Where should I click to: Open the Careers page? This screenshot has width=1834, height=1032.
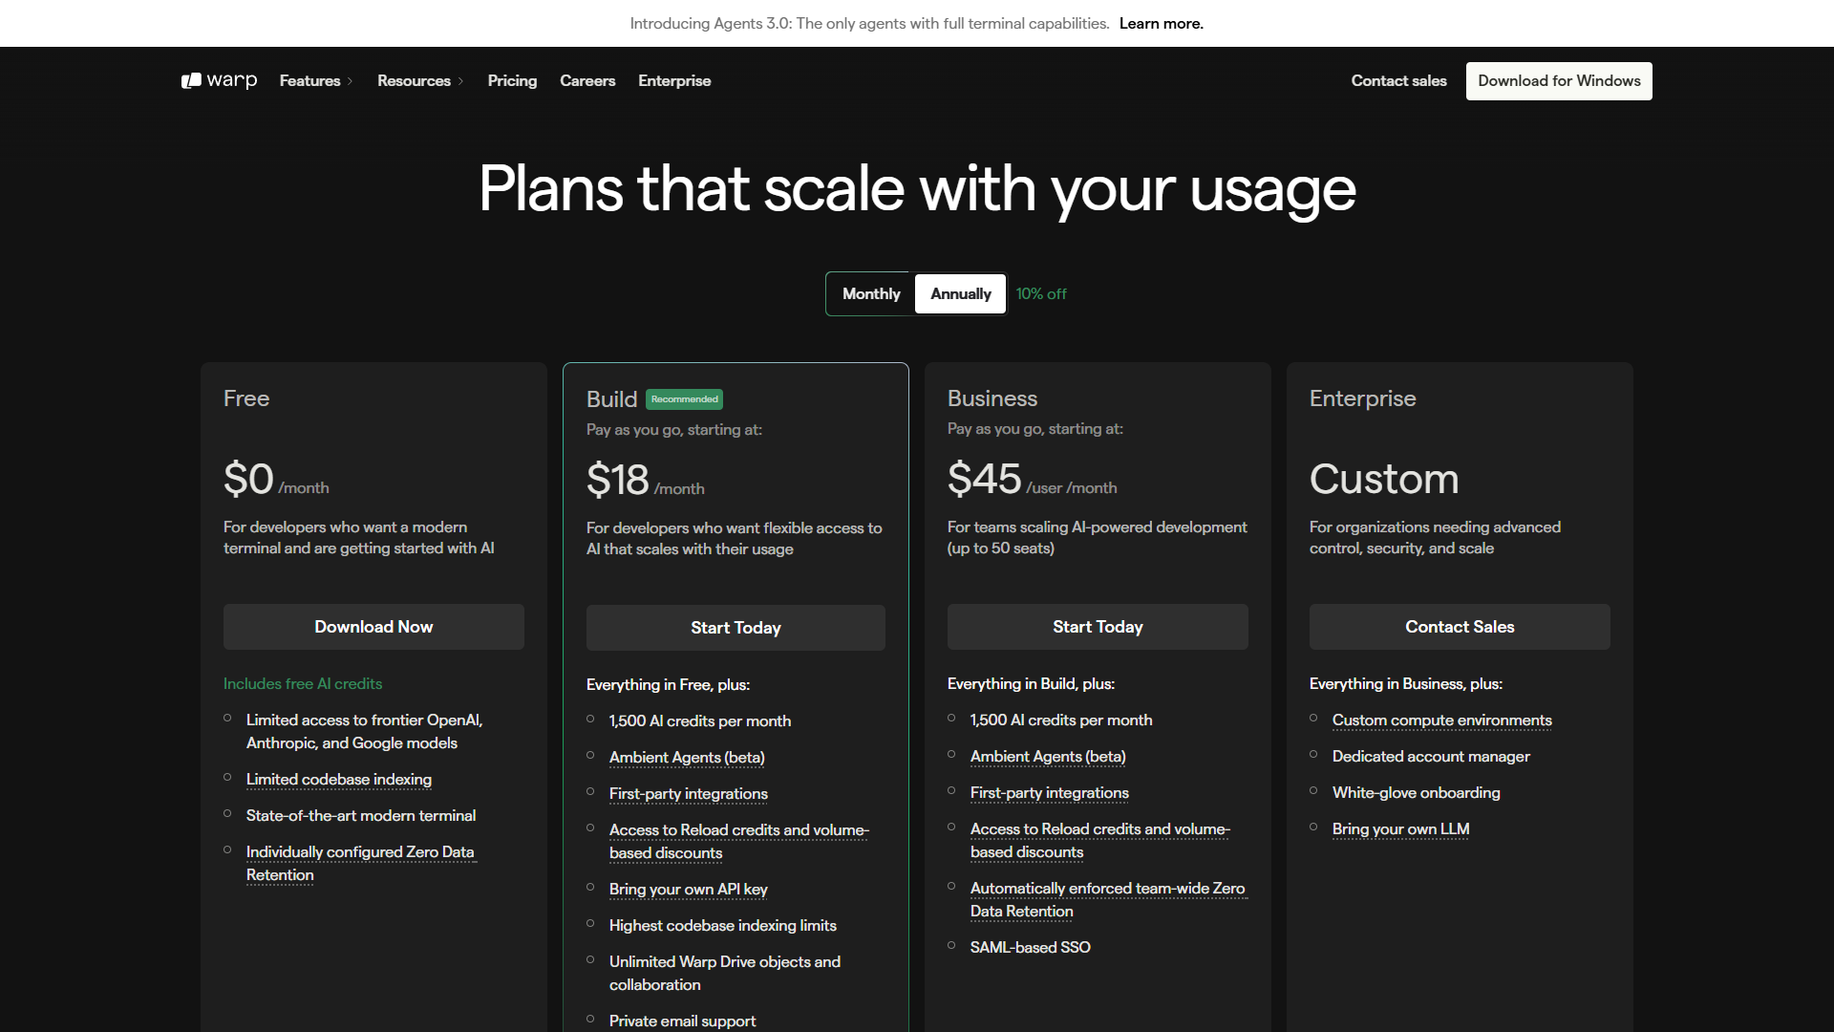point(587,80)
